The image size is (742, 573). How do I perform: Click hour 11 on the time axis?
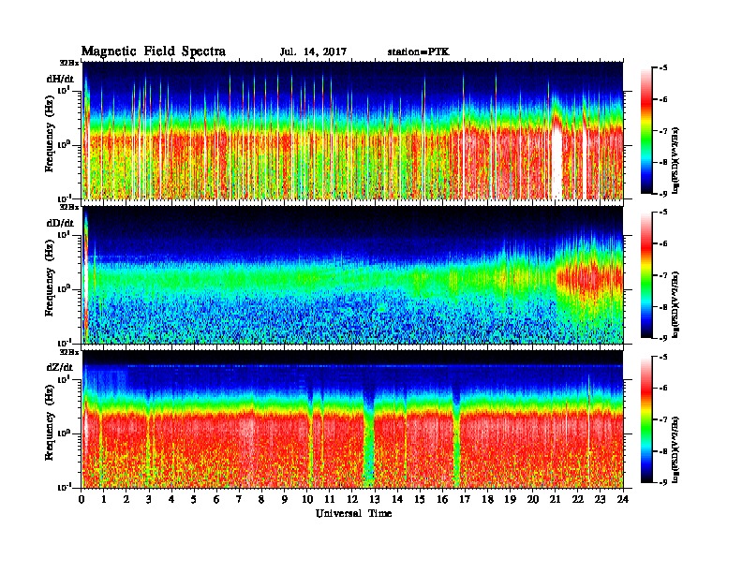[330, 500]
